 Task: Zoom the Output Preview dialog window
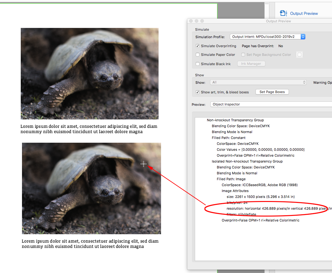[202, 21]
